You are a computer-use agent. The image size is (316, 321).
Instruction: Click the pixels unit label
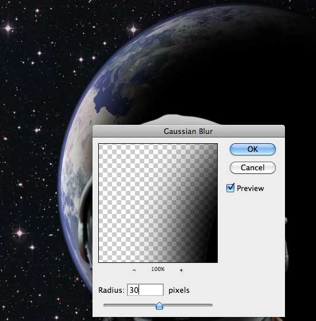point(179,291)
